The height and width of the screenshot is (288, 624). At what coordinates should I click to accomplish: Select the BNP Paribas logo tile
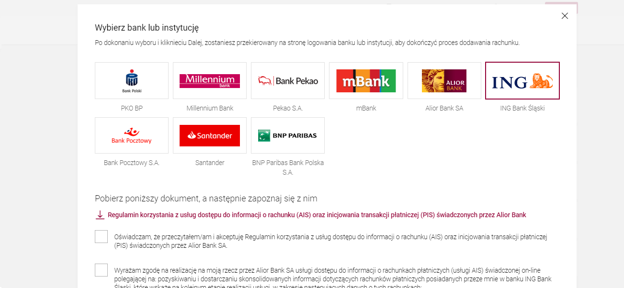point(288,135)
